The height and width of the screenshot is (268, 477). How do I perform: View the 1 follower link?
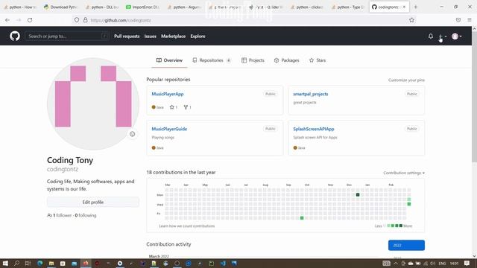[x=62, y=215]
